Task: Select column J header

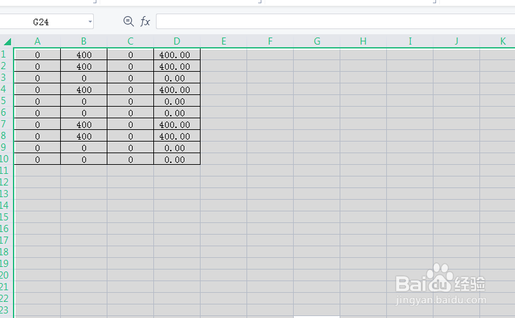Action: tap(457, 41)
